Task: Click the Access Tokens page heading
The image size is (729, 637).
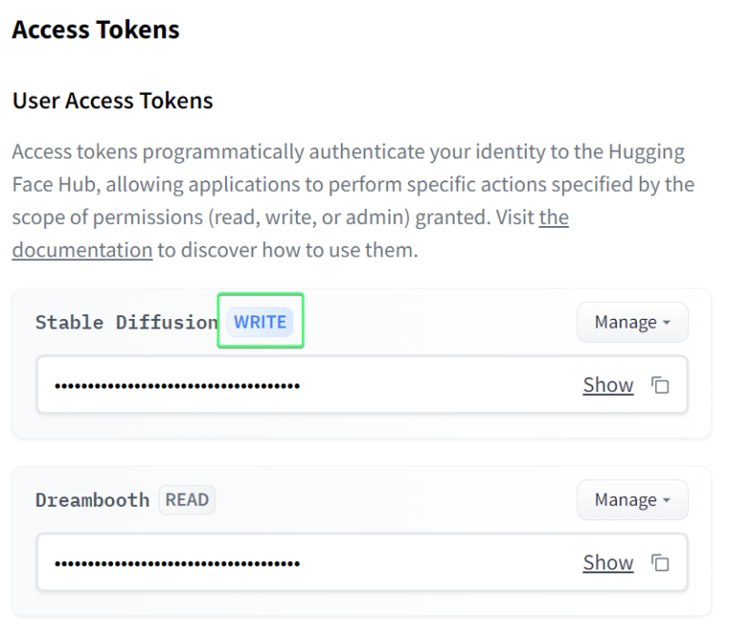Action: coord(96,29)
